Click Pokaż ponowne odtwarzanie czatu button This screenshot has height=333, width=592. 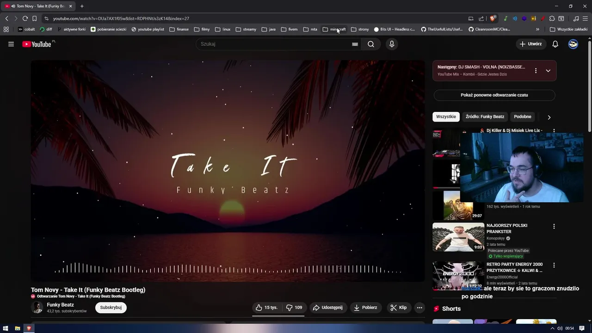(x=494, y=95)
